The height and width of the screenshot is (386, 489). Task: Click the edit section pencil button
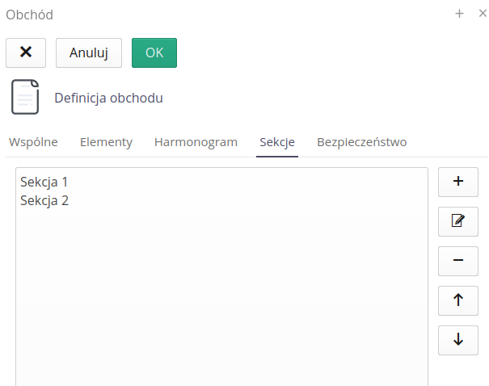click(x=458, y=220)
